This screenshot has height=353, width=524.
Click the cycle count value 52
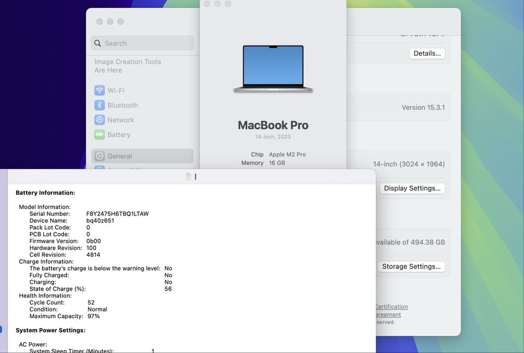[x=91, y=303]
